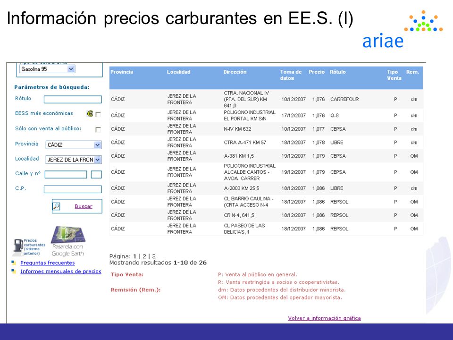Click the ariae logo

[403, 29]
